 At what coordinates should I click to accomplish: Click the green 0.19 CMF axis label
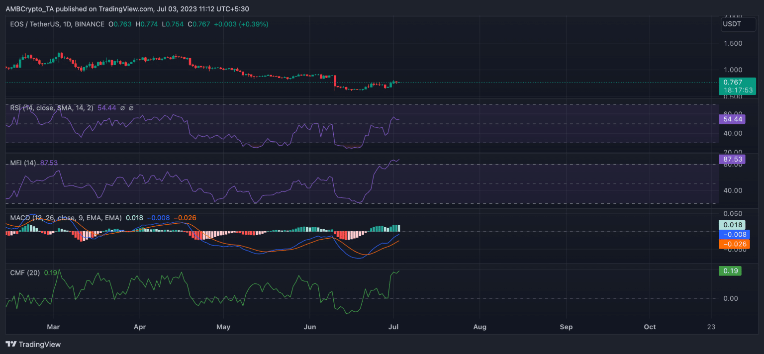[730, 271]
